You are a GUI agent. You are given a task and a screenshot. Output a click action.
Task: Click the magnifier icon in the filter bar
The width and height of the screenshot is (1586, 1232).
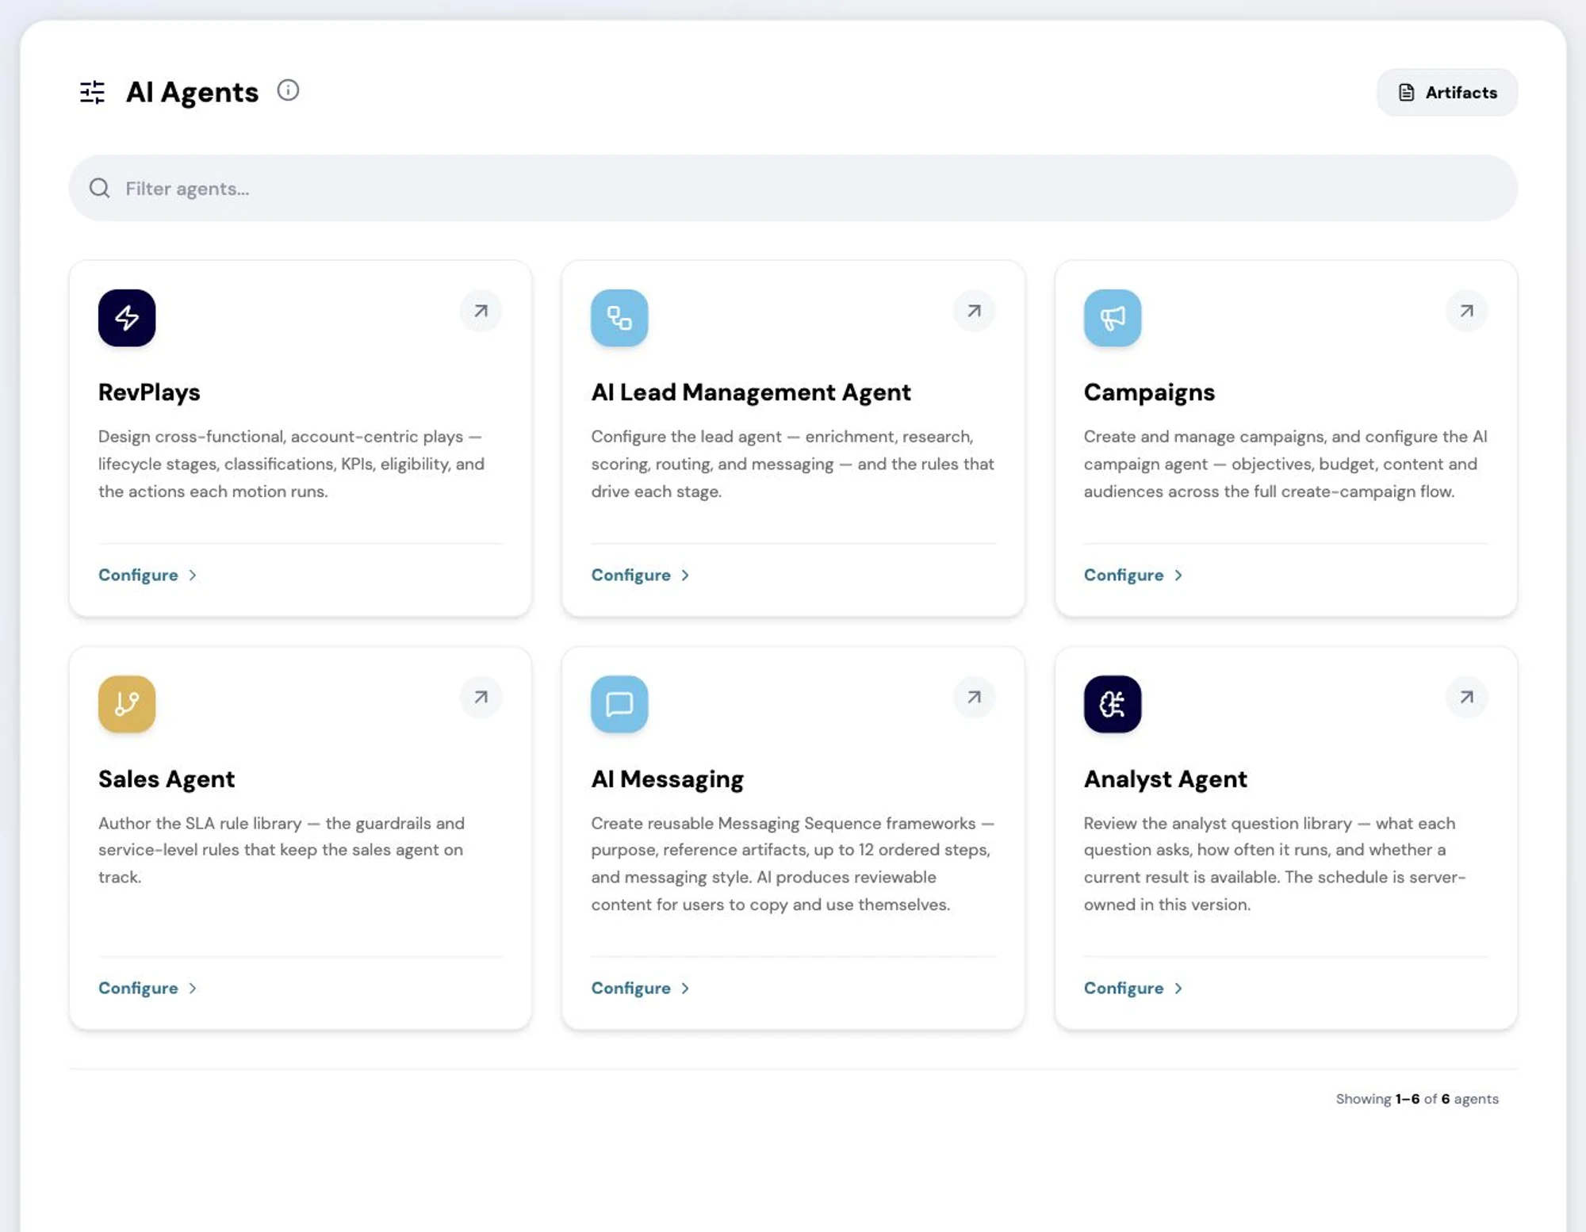coord(99,188)
